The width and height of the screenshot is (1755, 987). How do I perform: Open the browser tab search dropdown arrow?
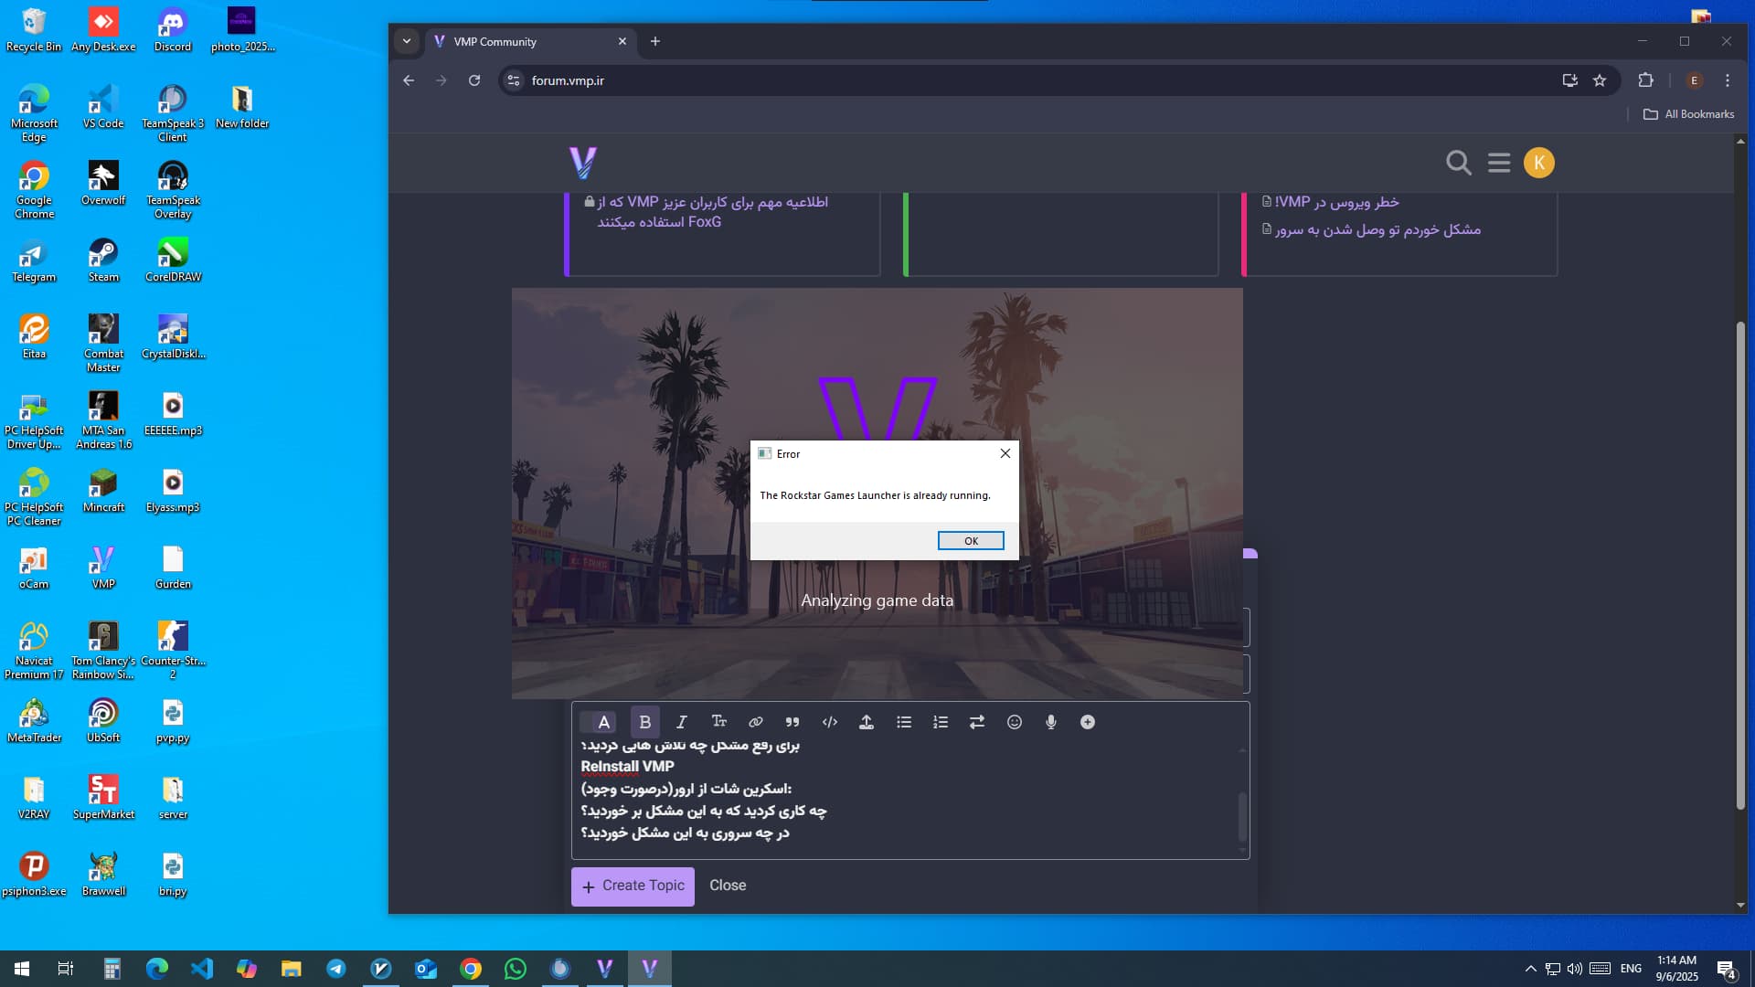click(407, 41)
